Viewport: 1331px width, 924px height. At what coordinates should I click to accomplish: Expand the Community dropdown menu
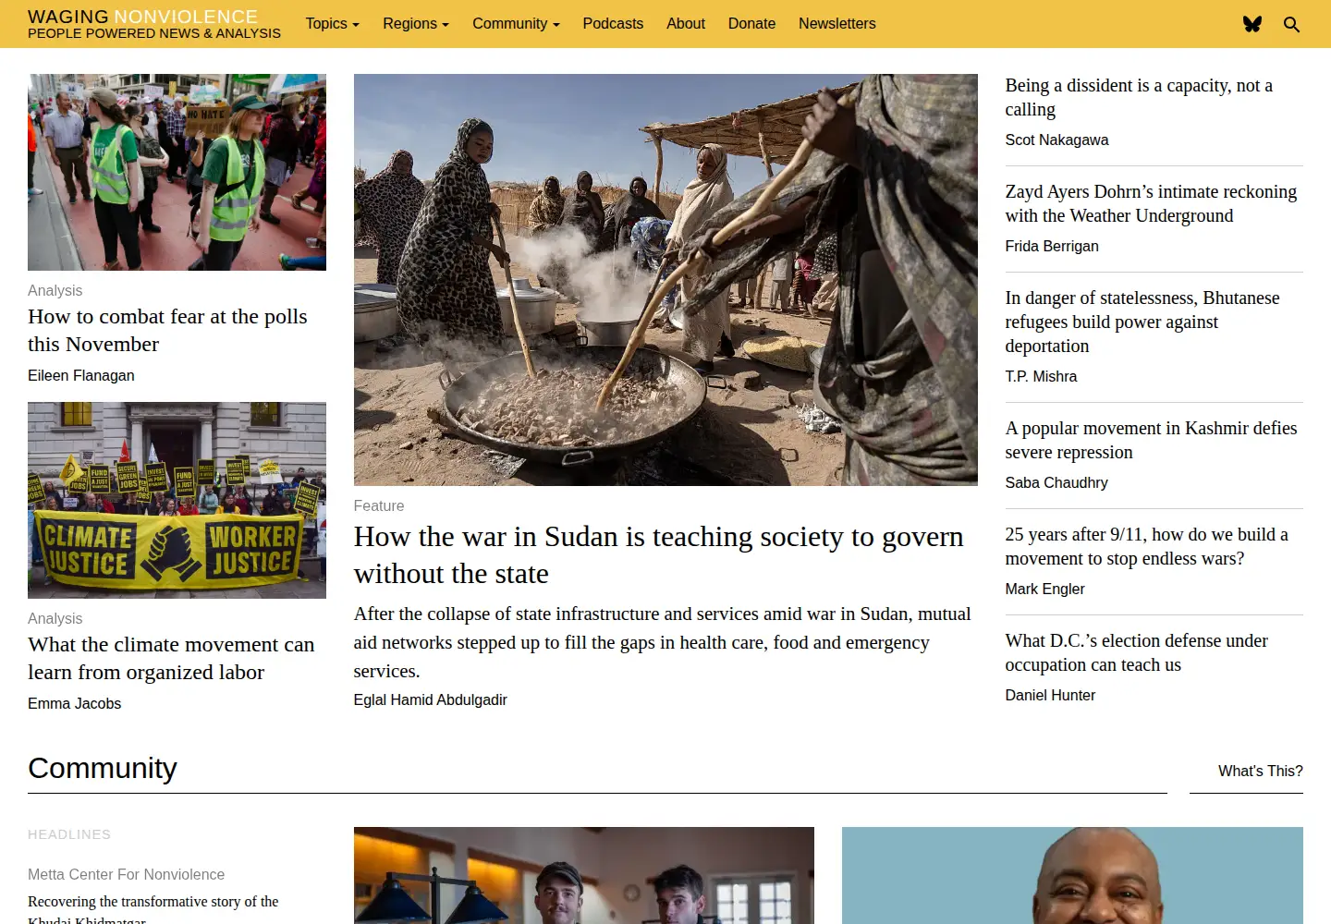516,24
